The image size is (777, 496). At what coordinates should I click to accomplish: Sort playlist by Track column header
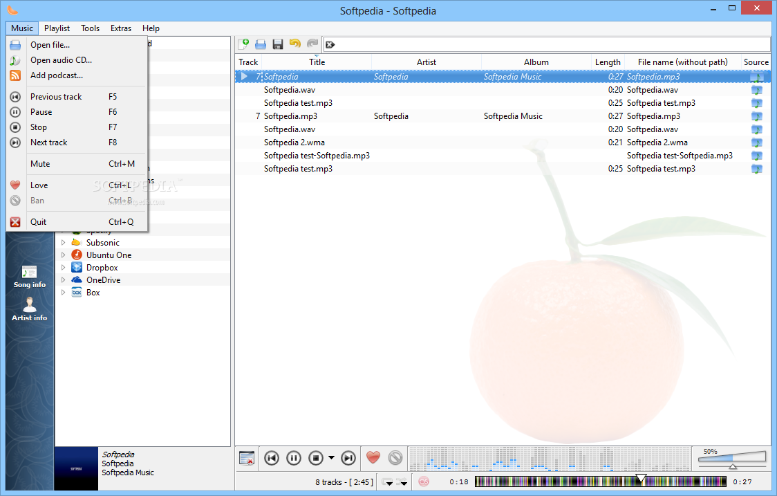[248, 62]
